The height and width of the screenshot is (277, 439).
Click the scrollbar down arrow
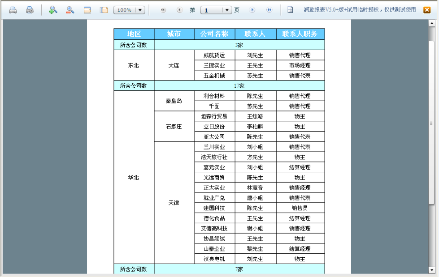(x=432, y=270)
